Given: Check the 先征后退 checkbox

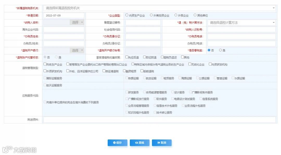Looking at the screenshot, I should (x=127, y=57).
